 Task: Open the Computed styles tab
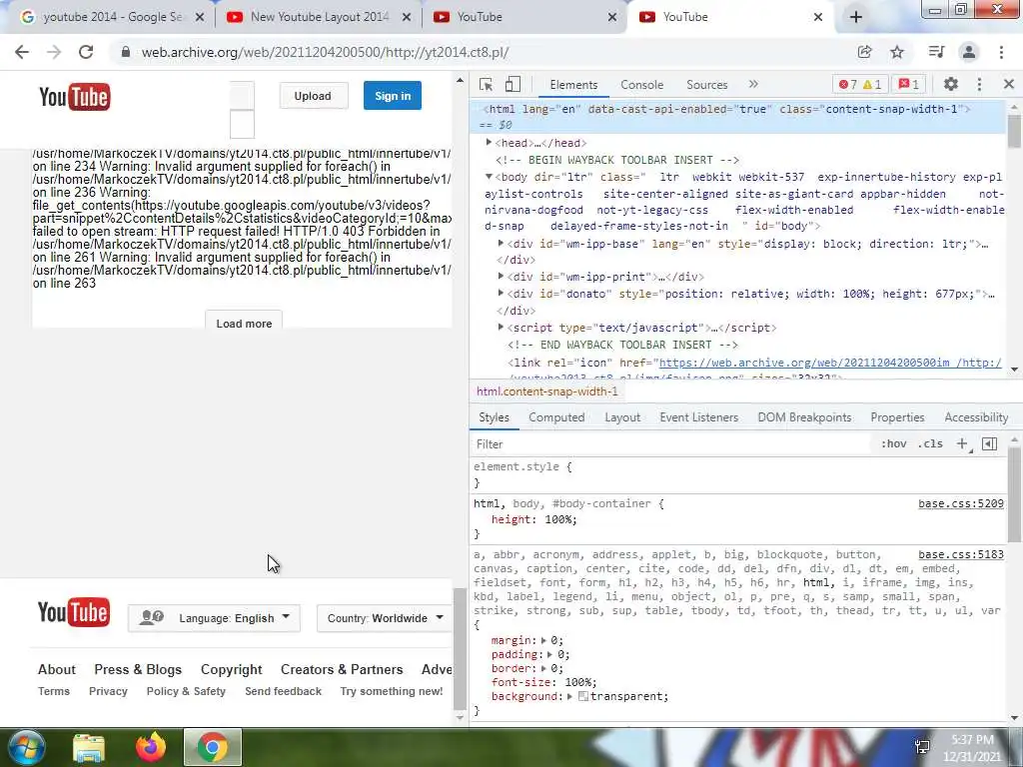click(556, 417)
